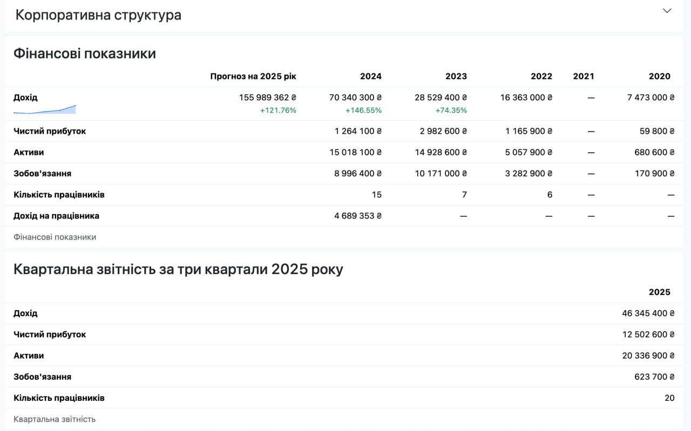Image resolution: width=691 pixels, height=431 pixels.
Task: Click the net profit value 2 982 600 ₴
Action: click(444, 131)
